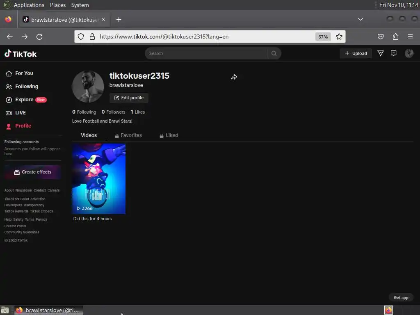Close the brawlstarslove tab
This screenshot has height=315, width=420.
[x=103, y=20]
